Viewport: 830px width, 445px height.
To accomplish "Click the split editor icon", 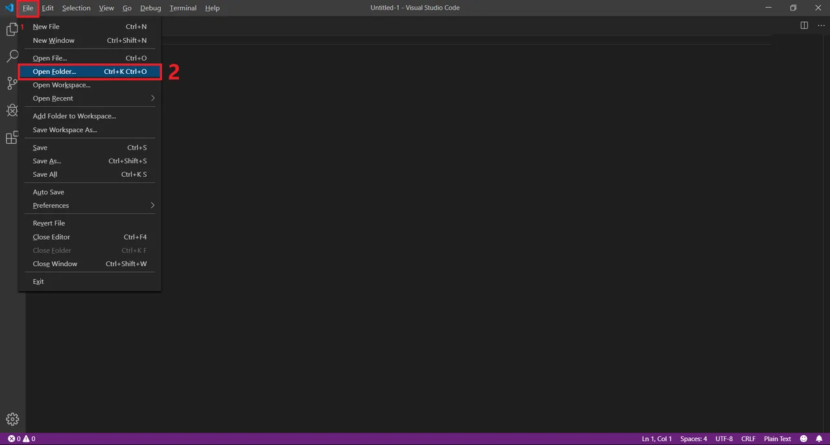I will (804, 25).
